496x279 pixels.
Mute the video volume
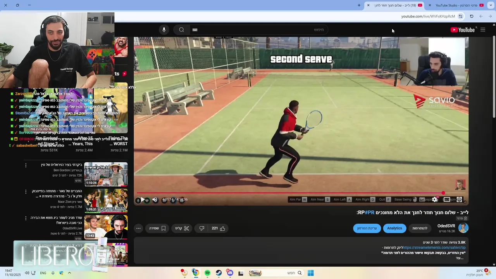click(155, 200)
